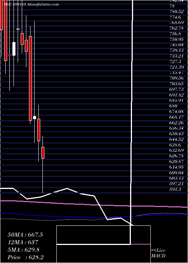Viewport: 188px width, 263px height.
Task: Click the 656.34 price axis label
Action: pos(176,128)
